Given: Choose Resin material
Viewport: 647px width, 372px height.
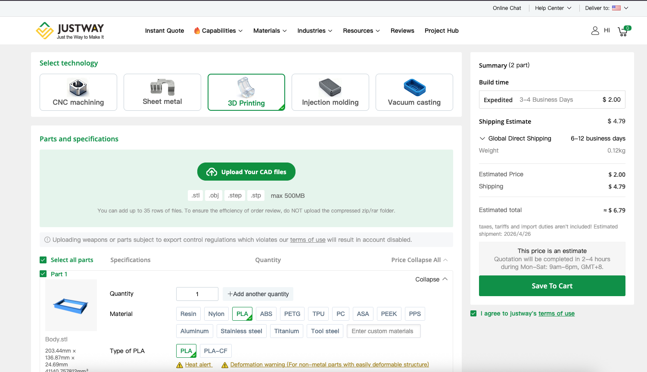Looking at the screenshot, I should click(188, 314).
